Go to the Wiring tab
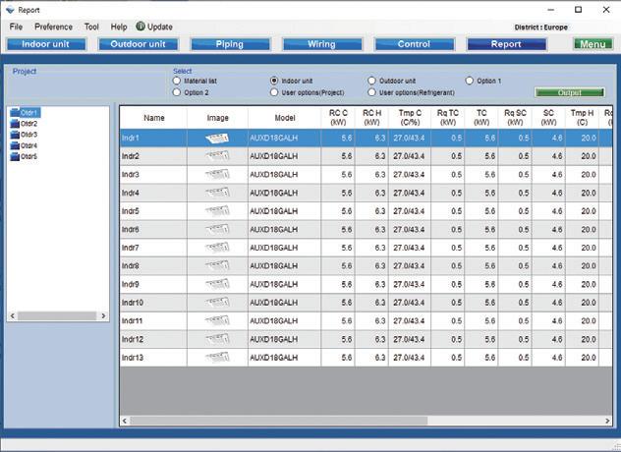Viewport: 621px width, 452px height. click(322, 44)
